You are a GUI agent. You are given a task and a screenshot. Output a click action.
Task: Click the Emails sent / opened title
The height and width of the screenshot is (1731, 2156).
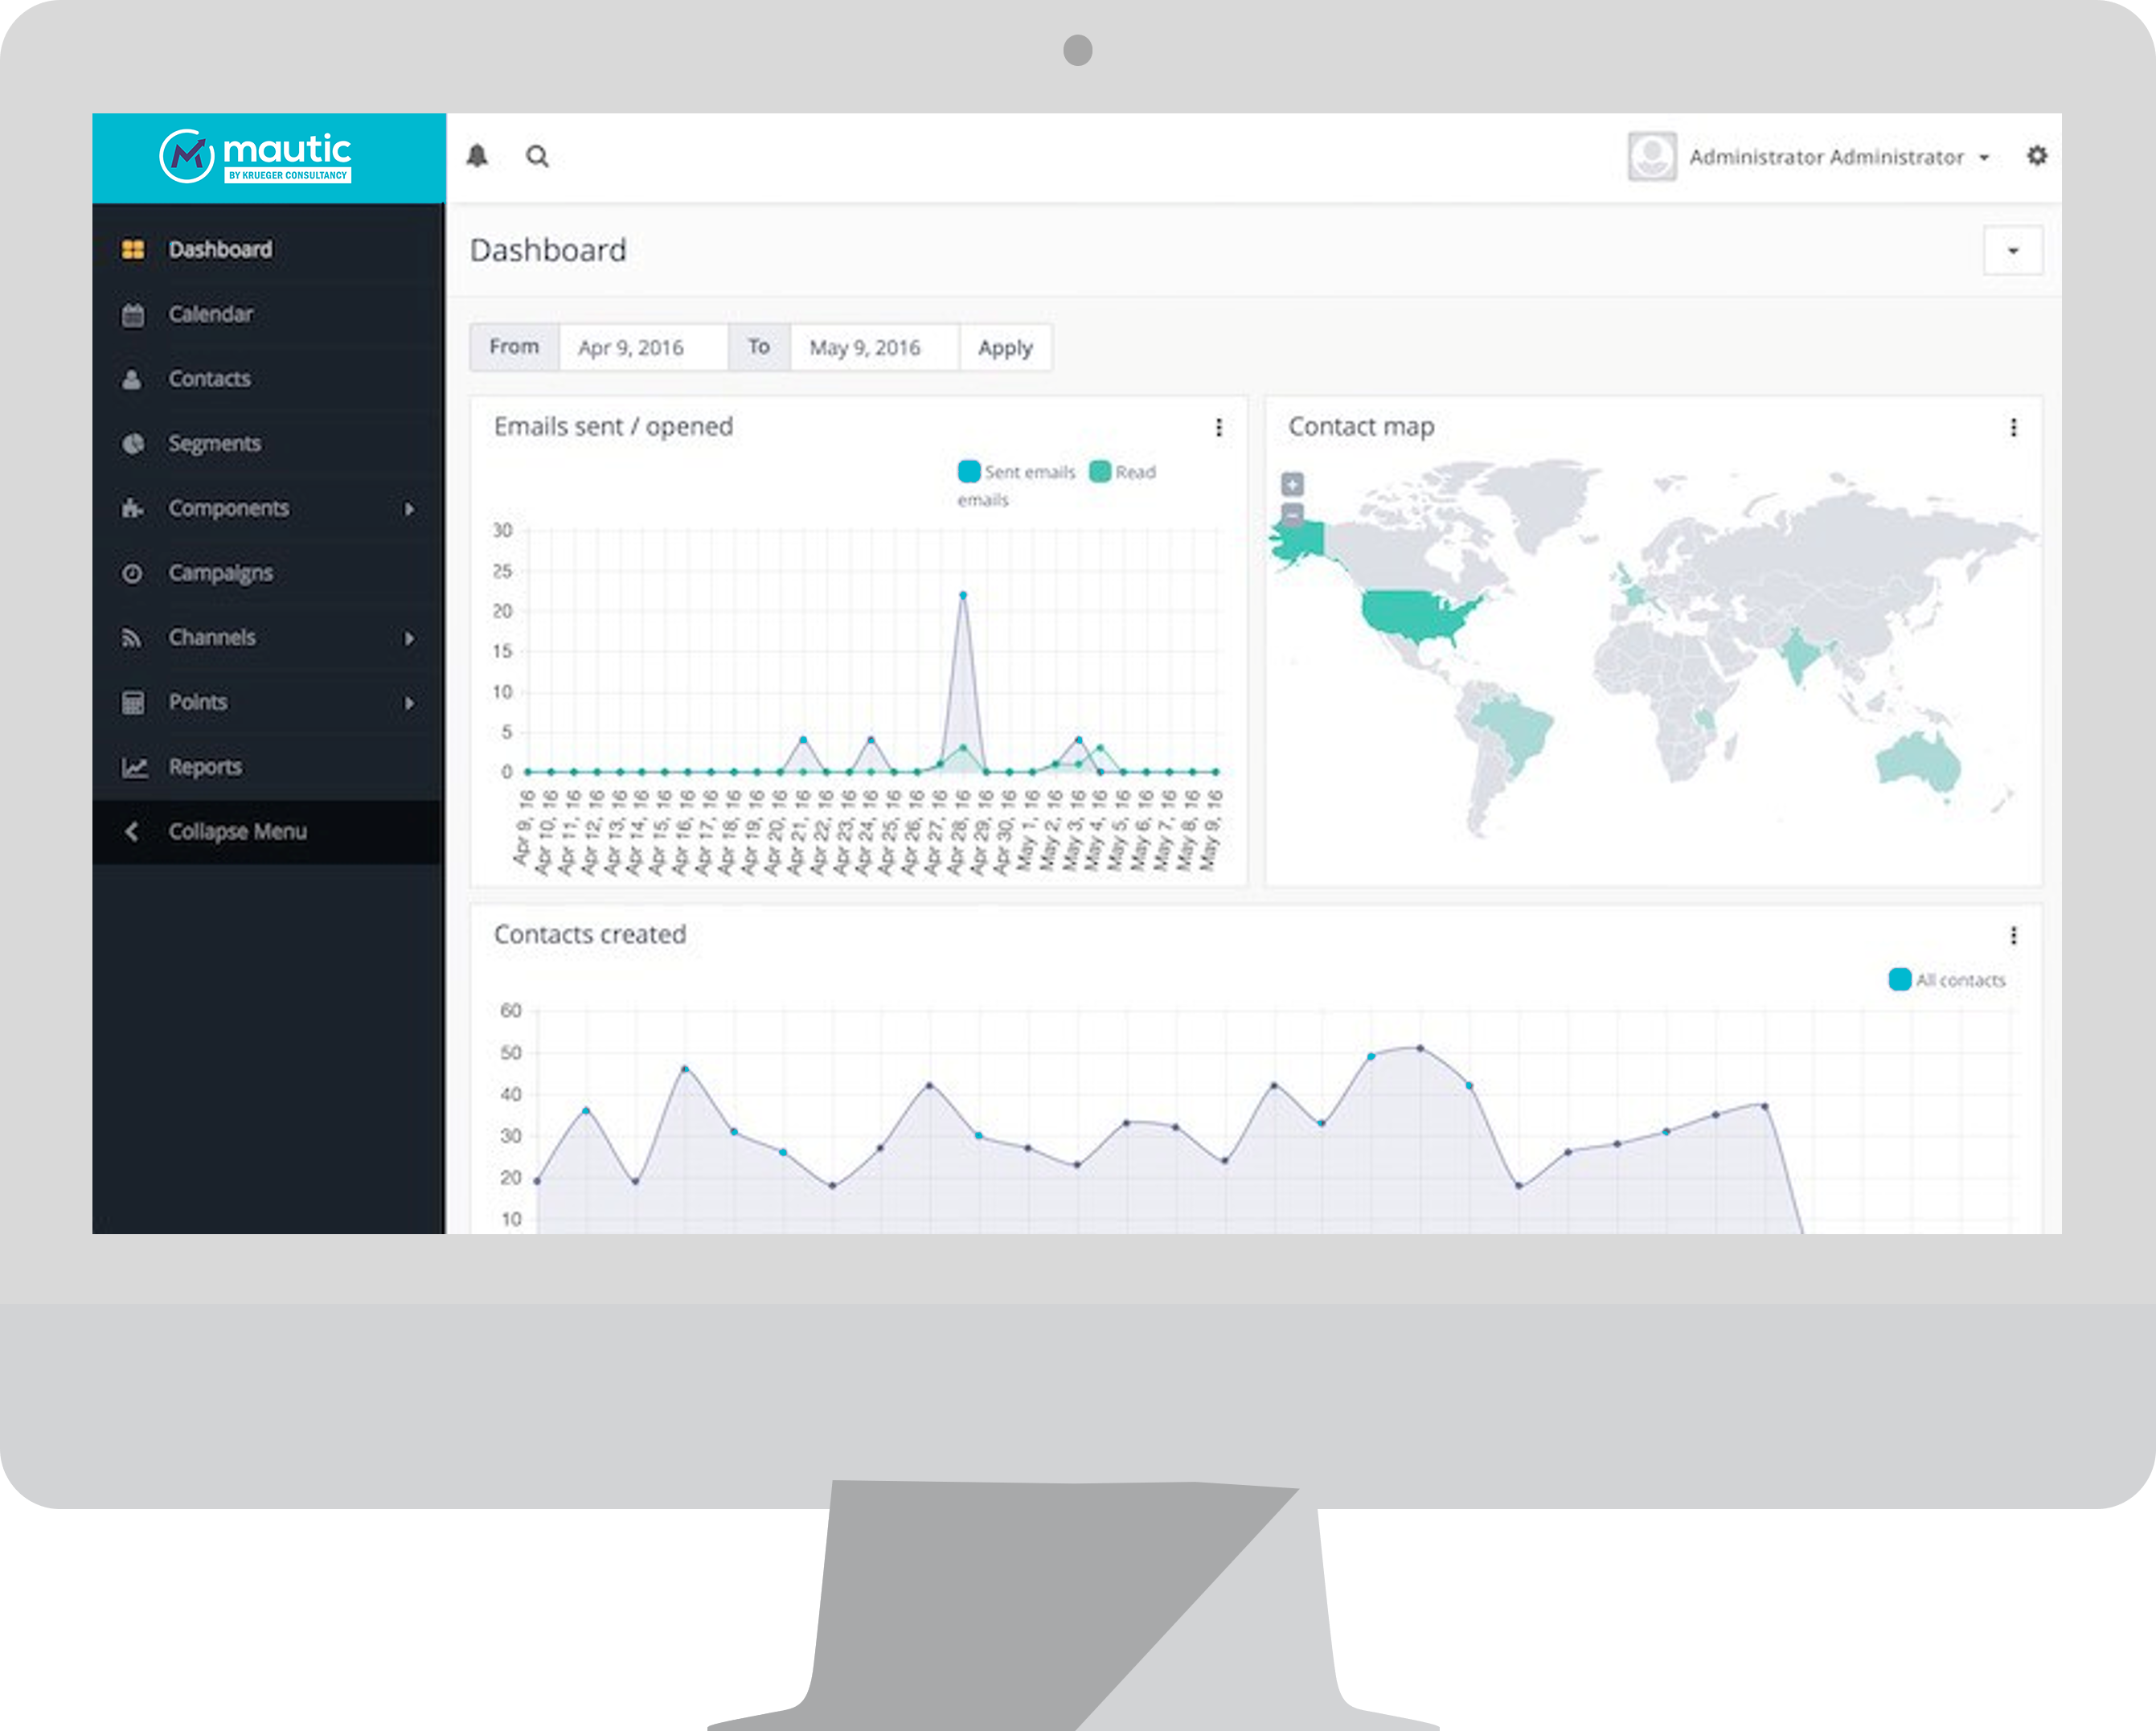click(x=613, y=427)
